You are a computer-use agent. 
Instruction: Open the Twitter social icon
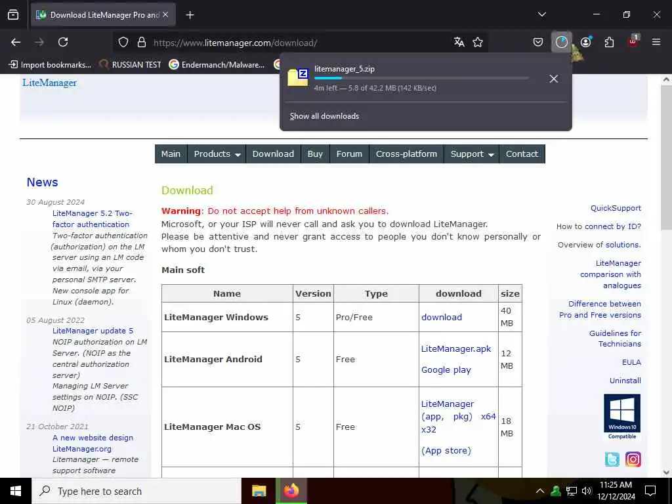pos(612,459)
